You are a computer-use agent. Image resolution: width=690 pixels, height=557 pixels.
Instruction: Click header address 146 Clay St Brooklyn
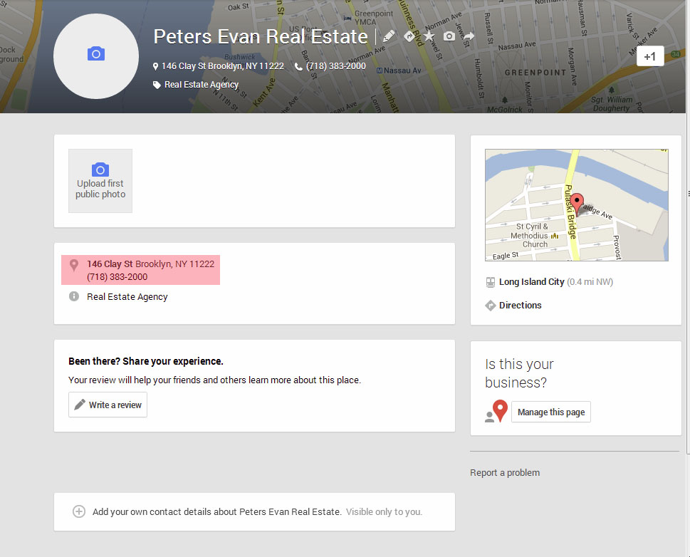tap(222, 66)
